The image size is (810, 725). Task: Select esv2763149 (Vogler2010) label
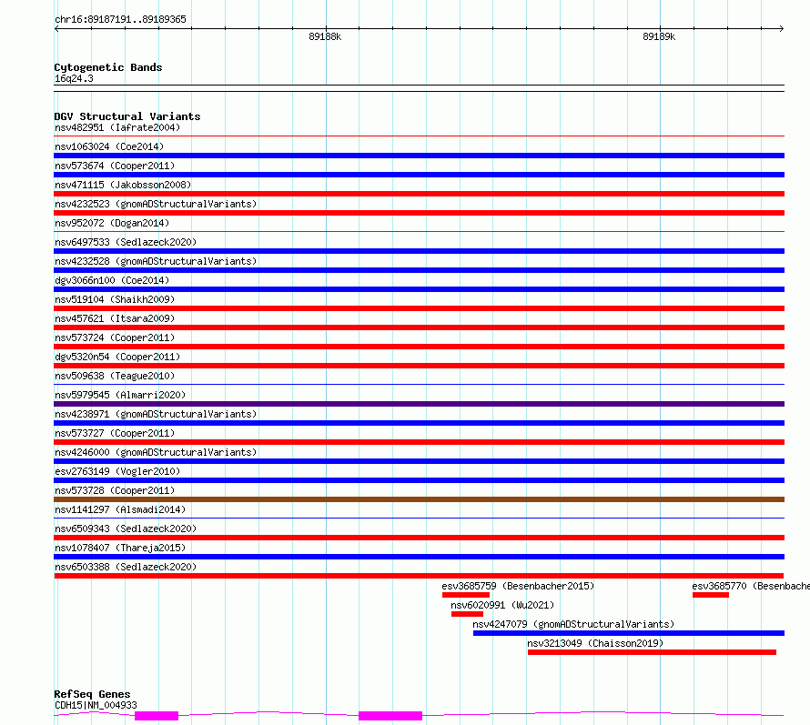pos(117,471)
